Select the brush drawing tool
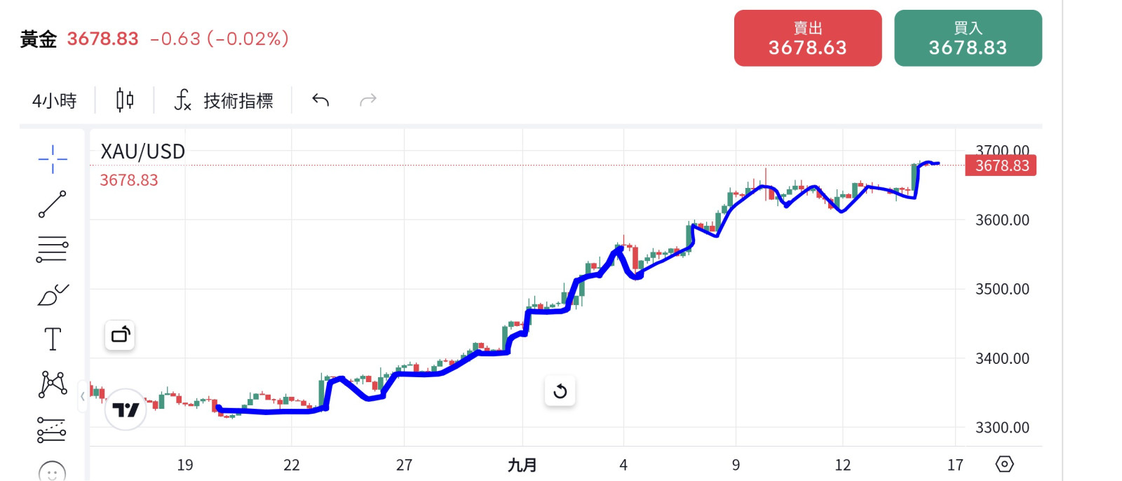This screenshot has width=1122, height=481. click(x=53, y=295)
